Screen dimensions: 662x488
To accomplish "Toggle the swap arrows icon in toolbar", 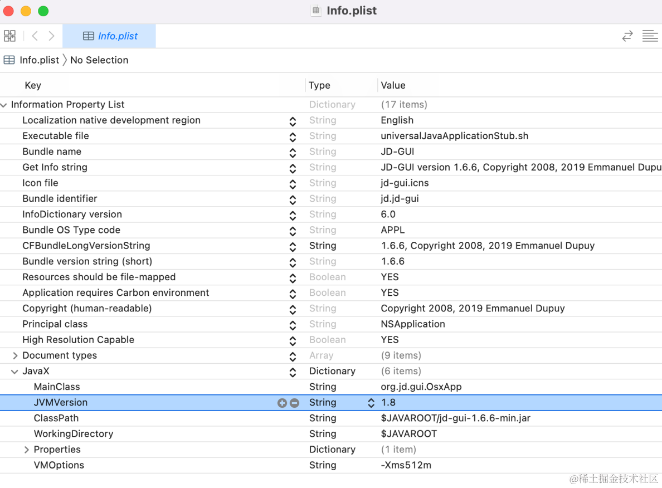I will pos(627,36).
